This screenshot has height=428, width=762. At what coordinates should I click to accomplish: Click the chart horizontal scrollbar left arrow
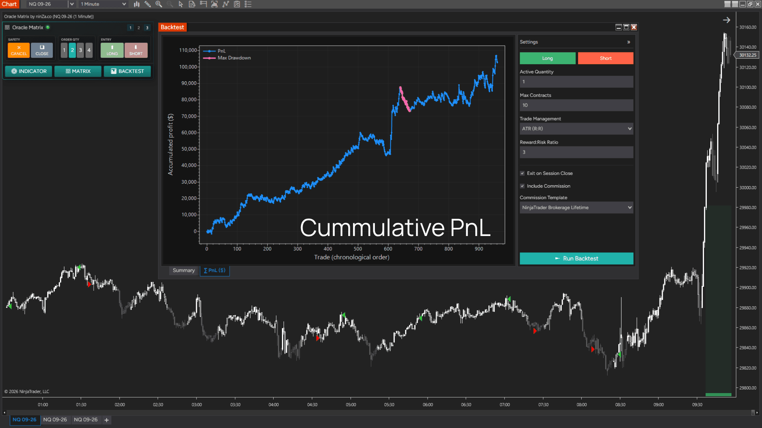(x=4, y=413)
